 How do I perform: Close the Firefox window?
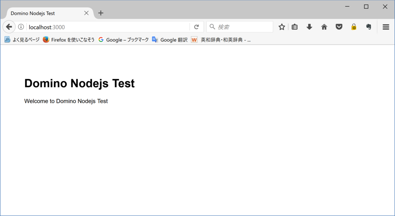click(385, 7)
